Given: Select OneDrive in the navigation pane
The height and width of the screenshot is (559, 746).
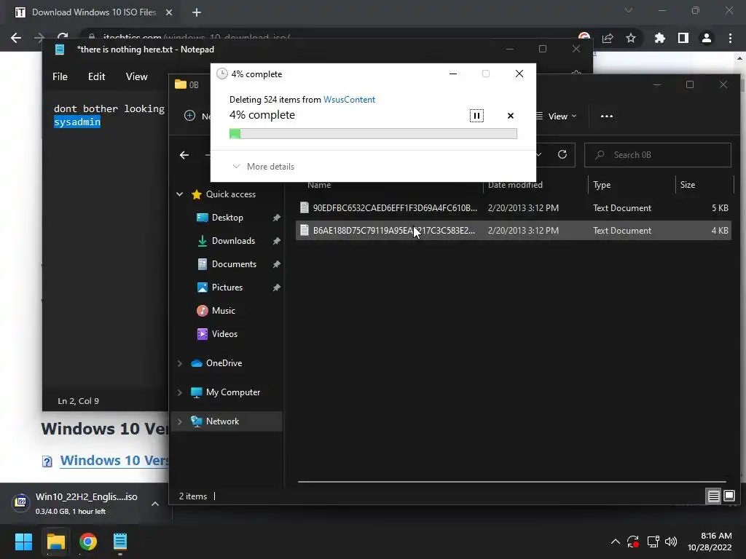Looking at the screenshot, I should [x=224, y=363].
